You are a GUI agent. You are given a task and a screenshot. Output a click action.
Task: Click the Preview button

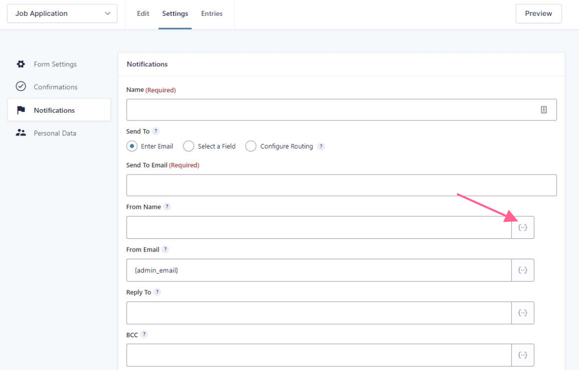click(538, 14)
